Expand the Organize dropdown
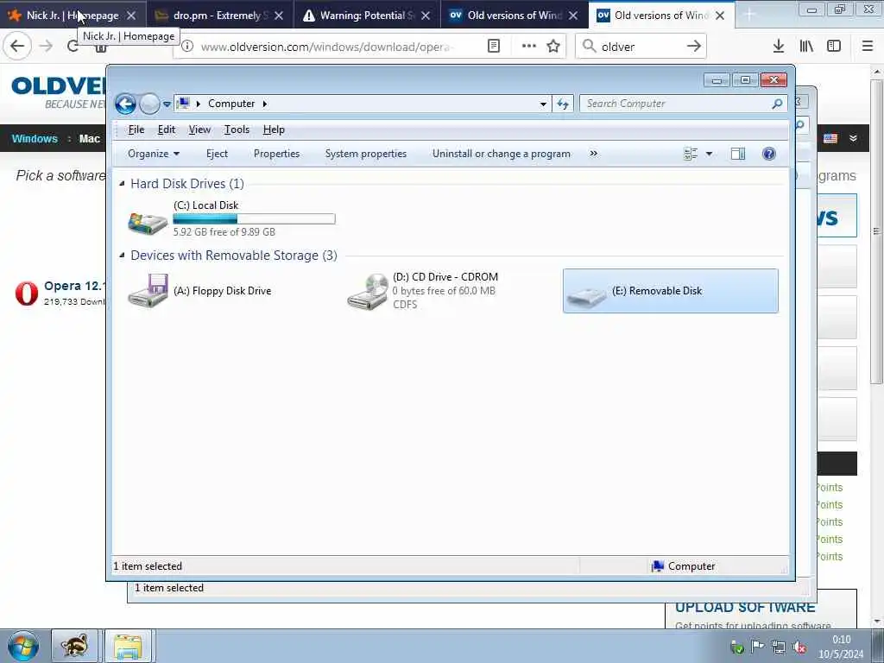 [x=154, y=154]
